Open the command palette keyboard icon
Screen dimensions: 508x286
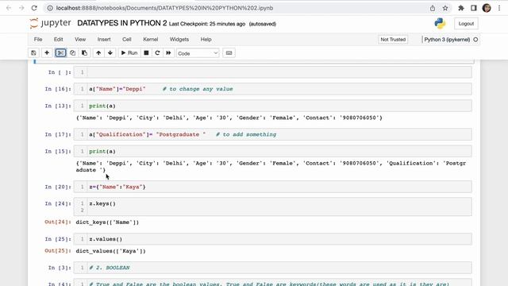click(x=229, y=53)
